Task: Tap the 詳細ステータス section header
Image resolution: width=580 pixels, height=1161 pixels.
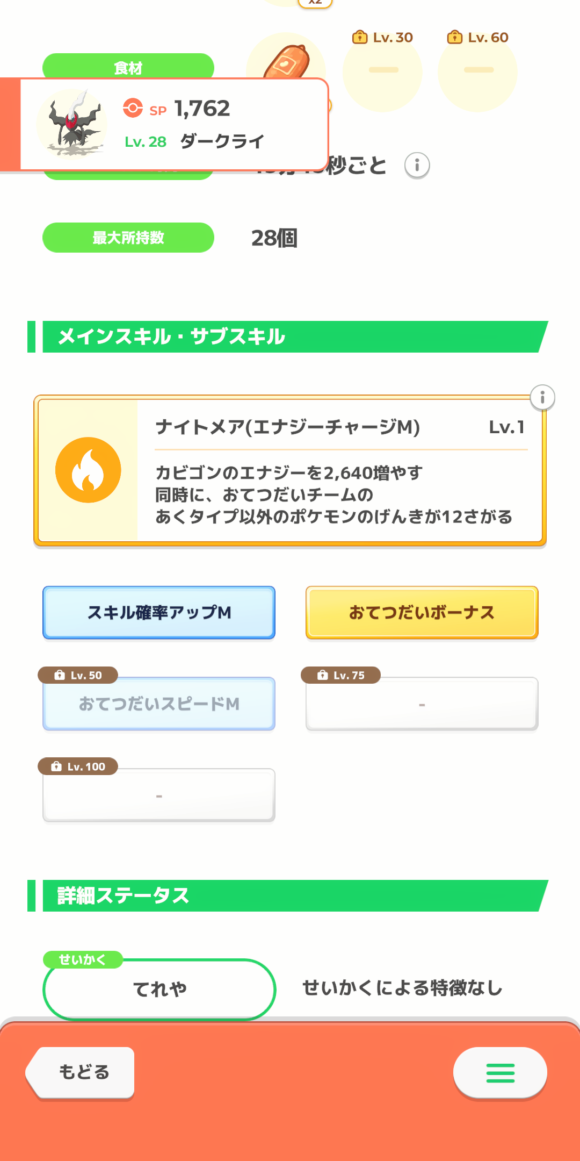Action: (x=288, y=896)
